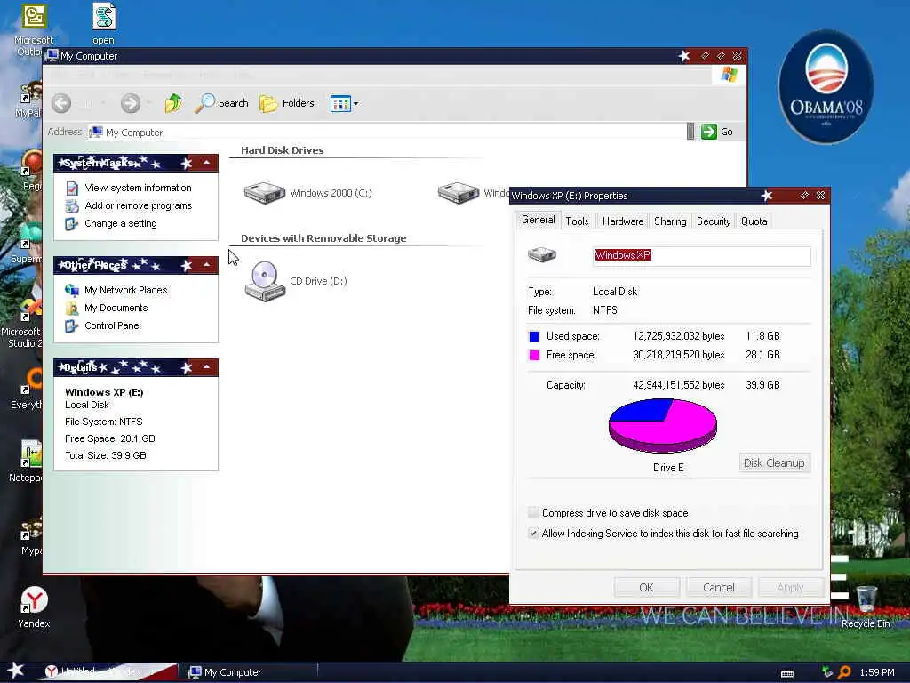Switch to the General tab
Viewport: 910px width, 683px height.
(538, 221)
